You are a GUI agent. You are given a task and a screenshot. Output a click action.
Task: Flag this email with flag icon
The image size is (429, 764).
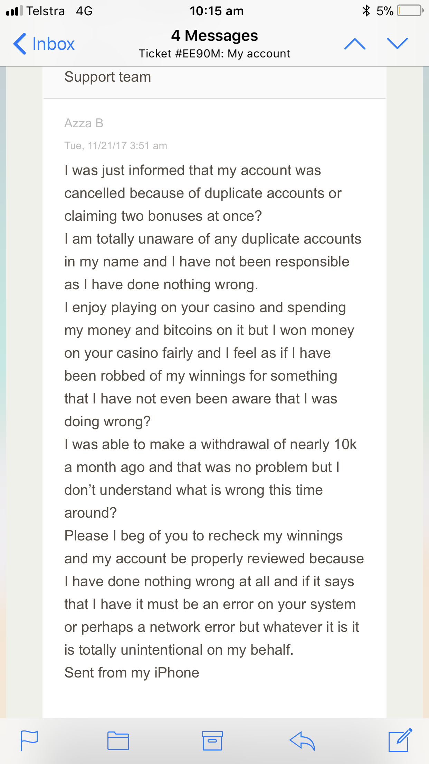[x=29, y=740]
